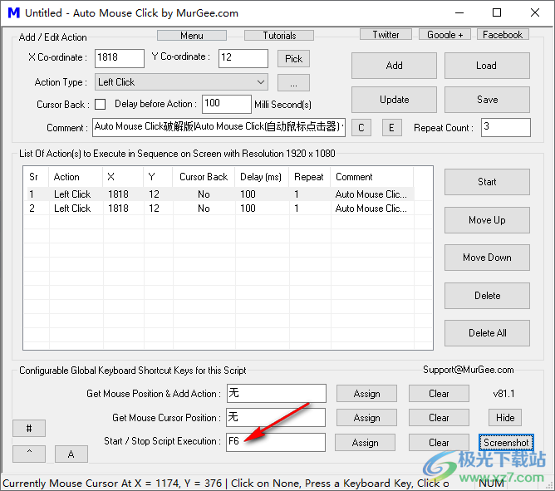Click the Start button
This screenshot has width=555, height=491.
coord(487,182)
